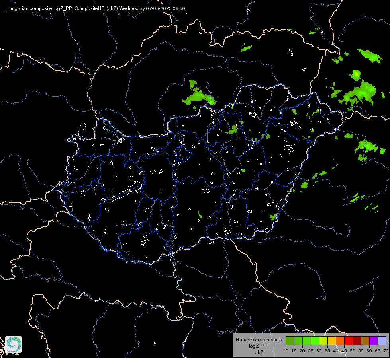The image size is (390, 358).
Task: Click the legend scale value "70"
Action: click(x=386, y=351)
